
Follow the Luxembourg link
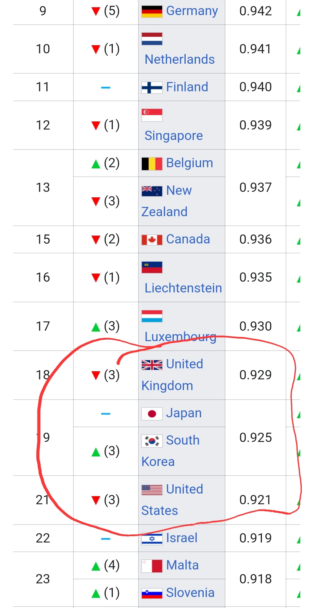(180, 337)
